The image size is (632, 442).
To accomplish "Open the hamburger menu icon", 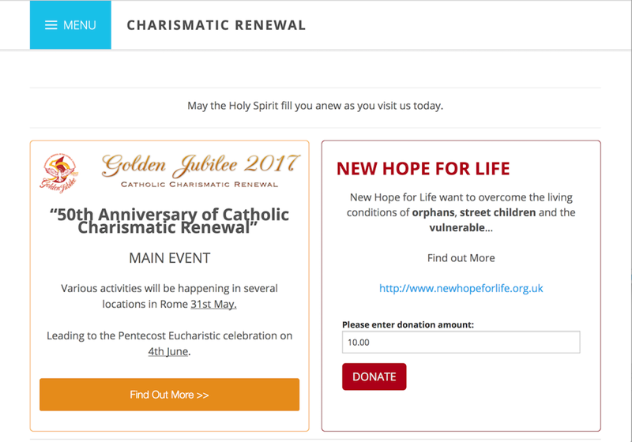I will (51, 25).
